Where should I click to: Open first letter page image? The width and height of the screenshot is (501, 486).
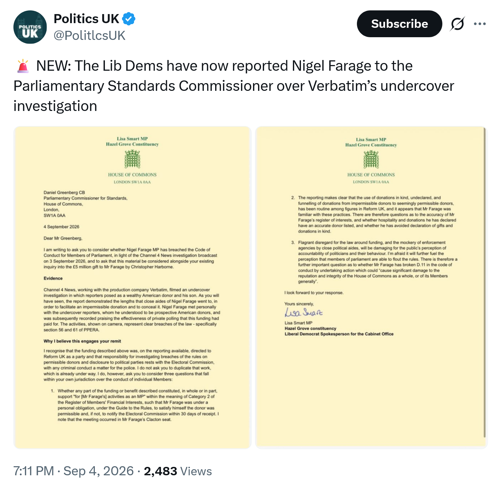coord(132,288)
